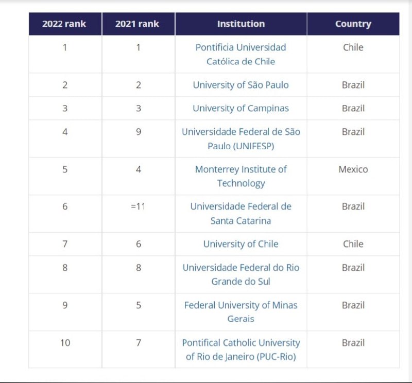Click the "2022 rank" column header
The image size is (412, 383).
pos(64,24)
